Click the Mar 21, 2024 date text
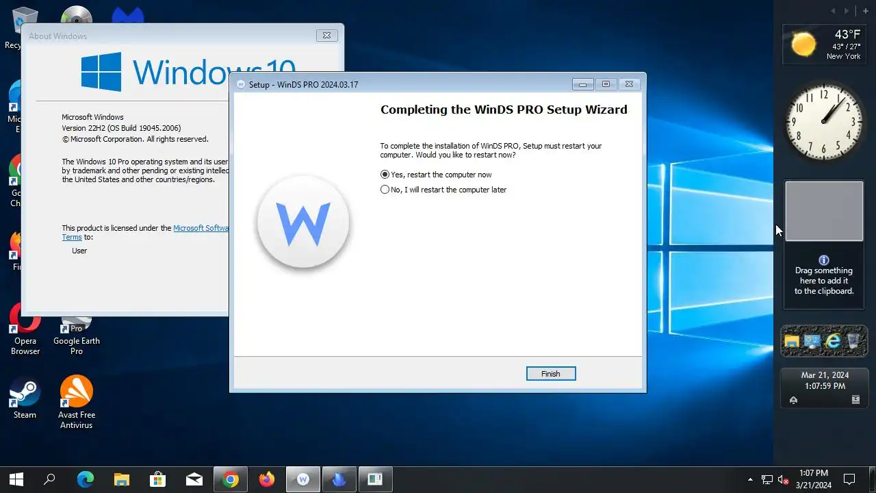Viewport: 876px width, 493px height. coord(825,375)
